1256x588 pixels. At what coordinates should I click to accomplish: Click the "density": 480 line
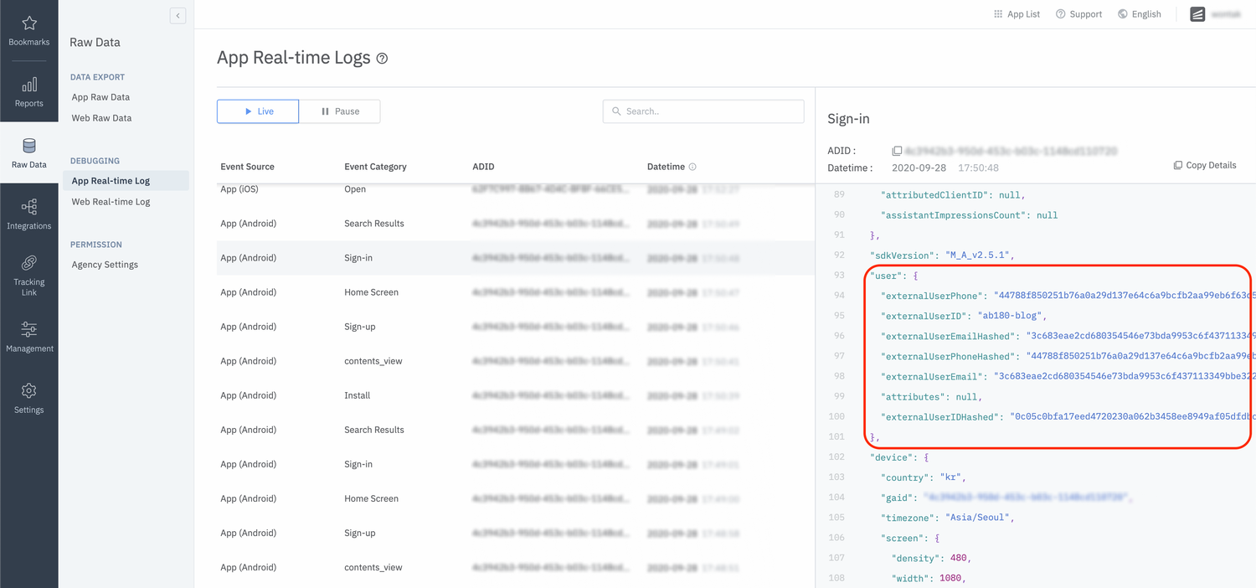click(x=930, y=558)
